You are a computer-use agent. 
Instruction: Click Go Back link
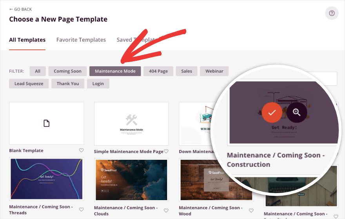click(x=20, y=9)
